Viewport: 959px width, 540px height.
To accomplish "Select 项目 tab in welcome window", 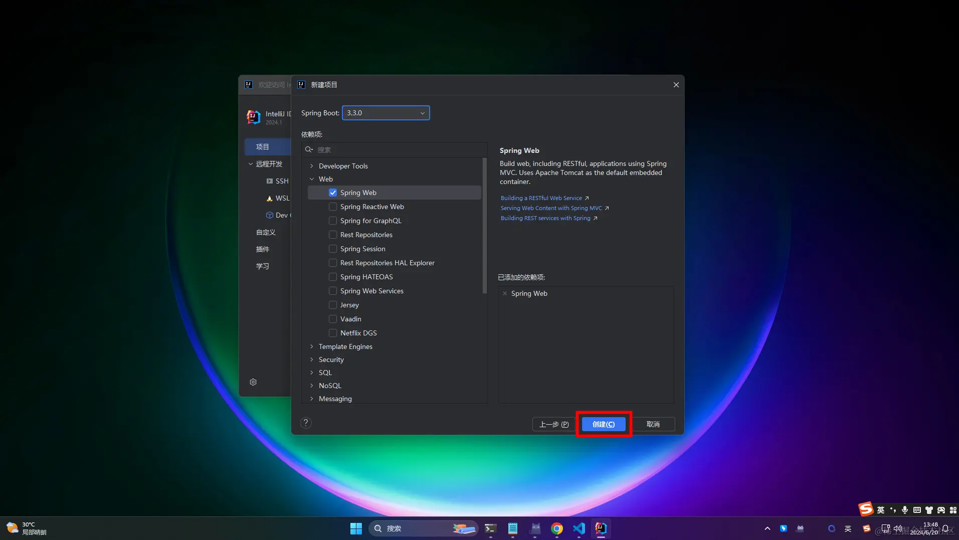I will 268,147.
